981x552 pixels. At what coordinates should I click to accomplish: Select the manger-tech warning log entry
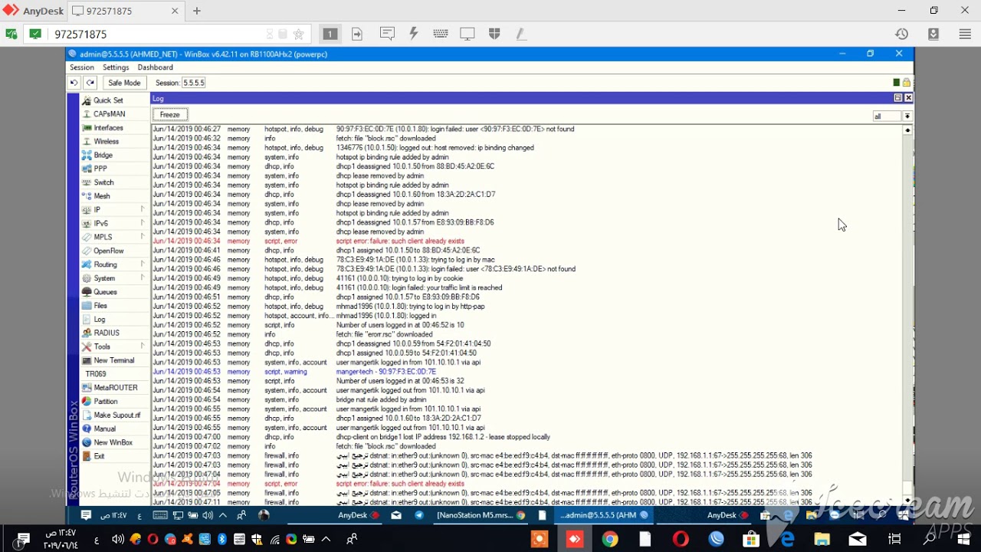pyautogui.click(x=527, y=372)
